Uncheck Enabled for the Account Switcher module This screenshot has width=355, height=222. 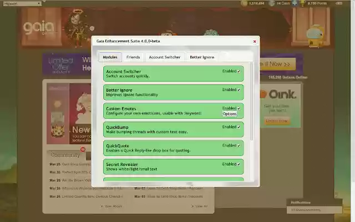(239, 72)
